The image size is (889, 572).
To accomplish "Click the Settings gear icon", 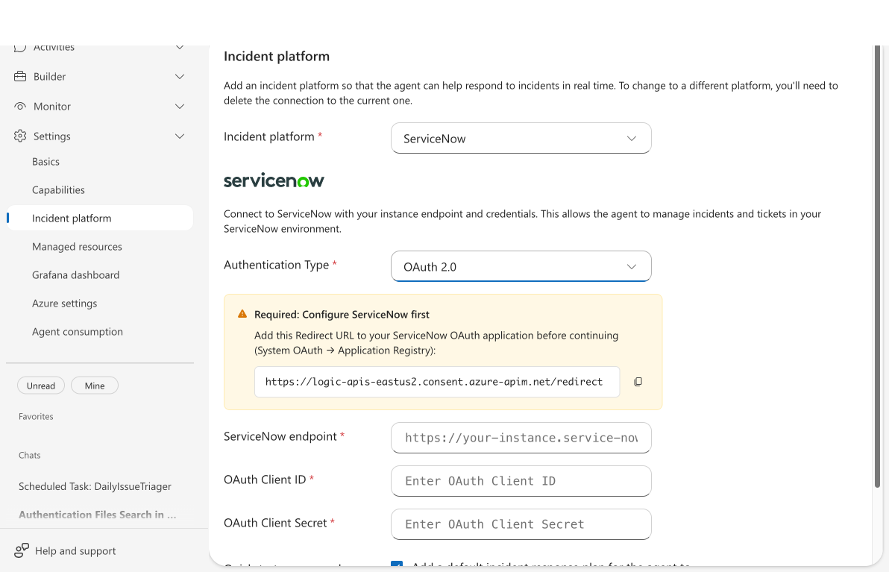I will [20, 136].
